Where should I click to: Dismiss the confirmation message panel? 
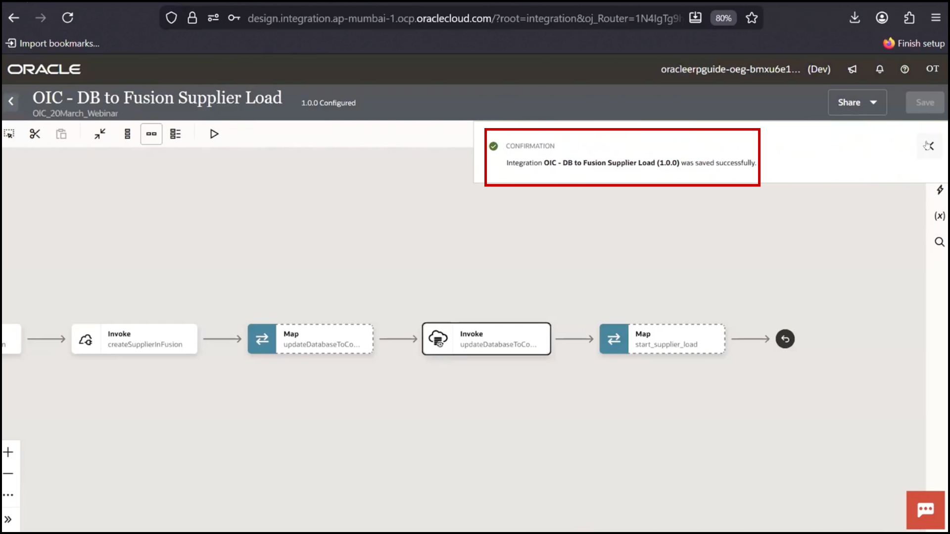pyautogui.click(x=929, y=146)
